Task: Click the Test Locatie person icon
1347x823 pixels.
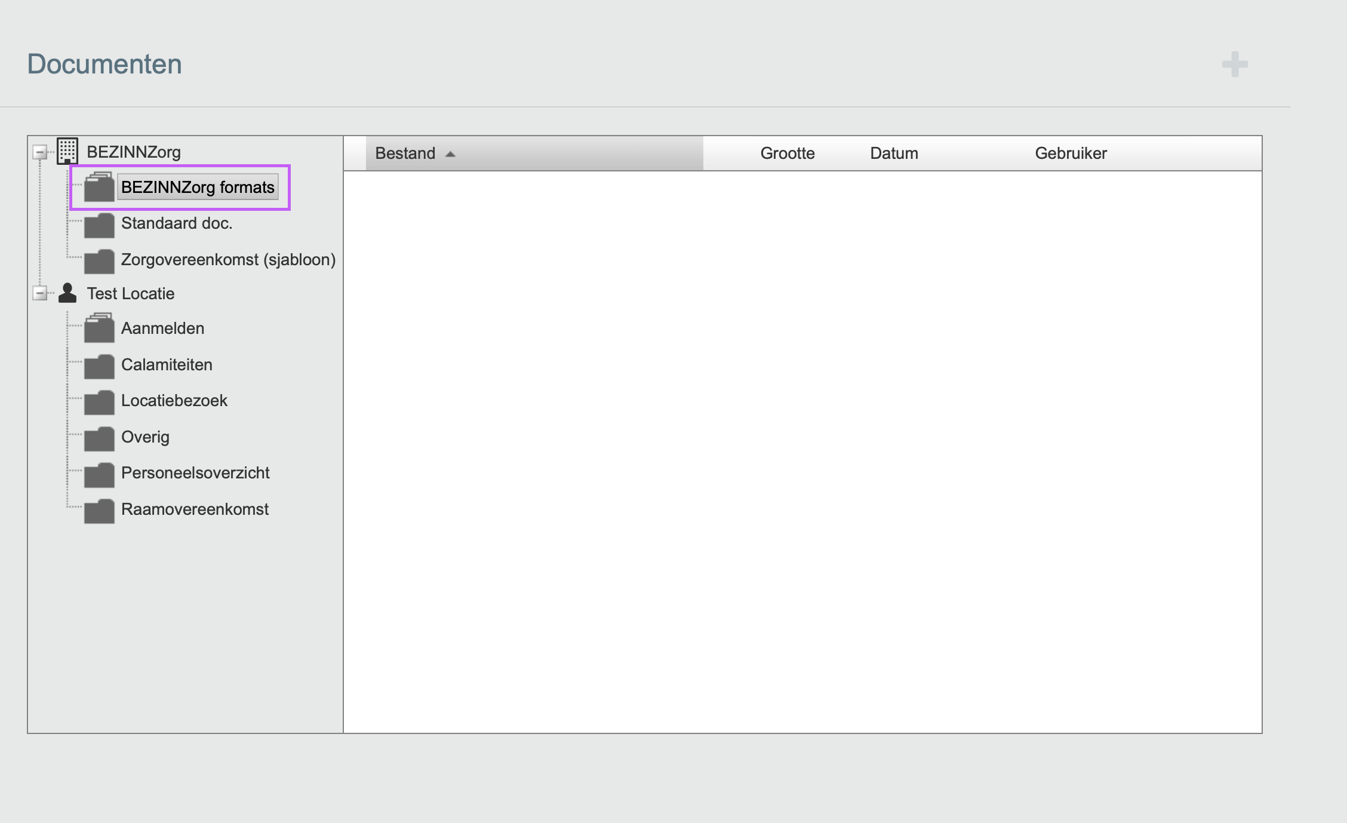Action: click(x=67, y=293)
